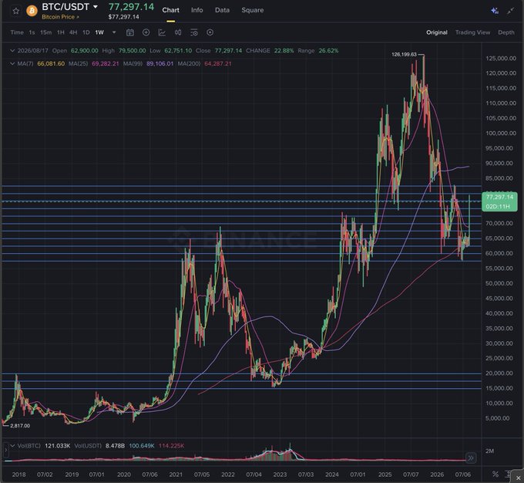Image resolution: width=524 pixels, height=483 pixels.
Task: Open the Chart tab
Action: [x=171, y=10]
